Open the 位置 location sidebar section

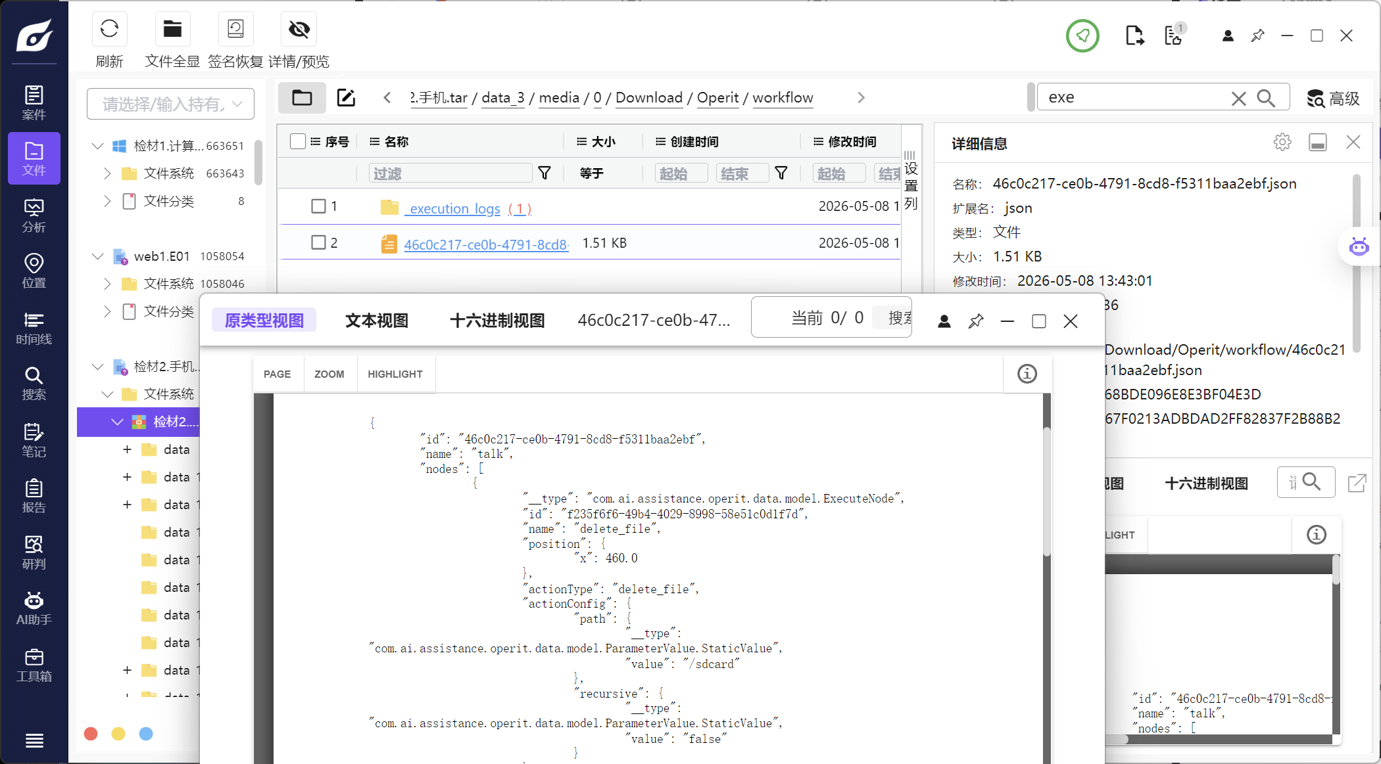point(34,271)
